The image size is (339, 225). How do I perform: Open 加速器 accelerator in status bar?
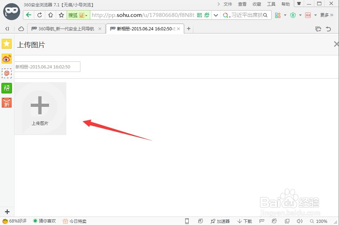(220, 221)
